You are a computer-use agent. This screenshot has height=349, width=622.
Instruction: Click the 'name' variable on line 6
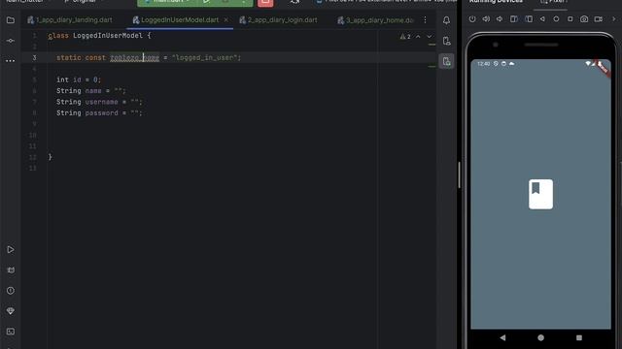(93, 91)
